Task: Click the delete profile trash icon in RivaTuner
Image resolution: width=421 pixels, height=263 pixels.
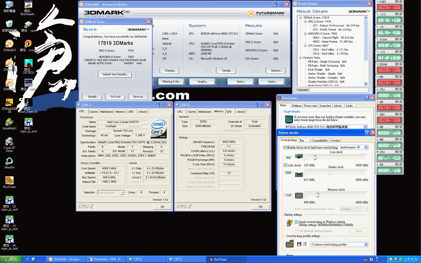Action: 305,244
